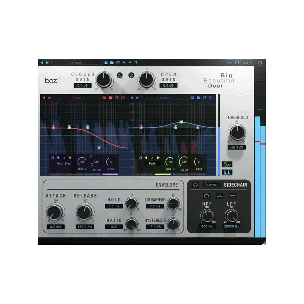Open the main Presets dropdown in the top bar
Viewport: 304px width, 304px height.
point(77,63)
